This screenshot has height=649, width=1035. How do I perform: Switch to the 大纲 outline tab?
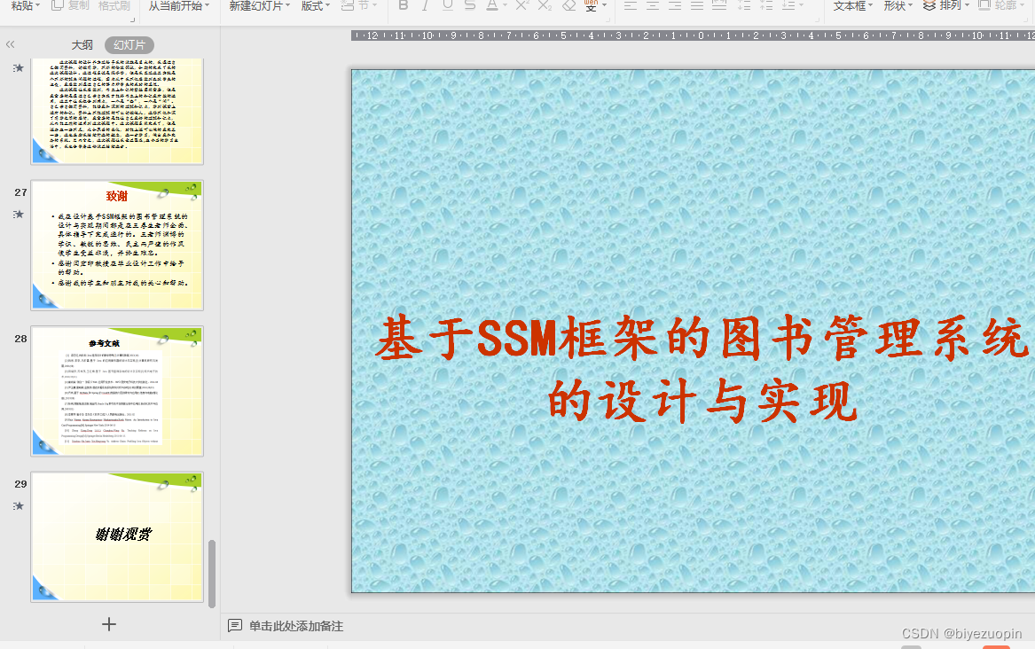pos(82,45)
